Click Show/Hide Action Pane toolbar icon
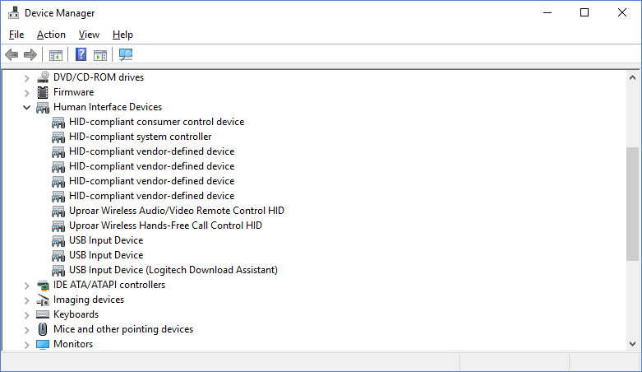The height and width of the screenshot is (372, 642). click(x=100, y=55)
